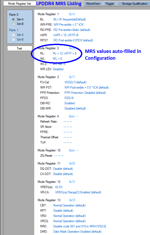Click the 0x71 value of Mode Register 3
Image resolution: width=150 pixels, height=235 pixels.
(x=72, y=77)
